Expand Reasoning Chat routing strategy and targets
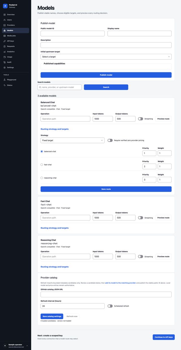 [55, 267]
